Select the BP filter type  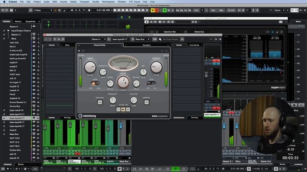(123, 109)
